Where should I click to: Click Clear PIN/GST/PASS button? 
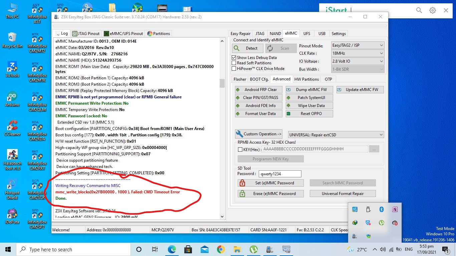tap(259, 98)
